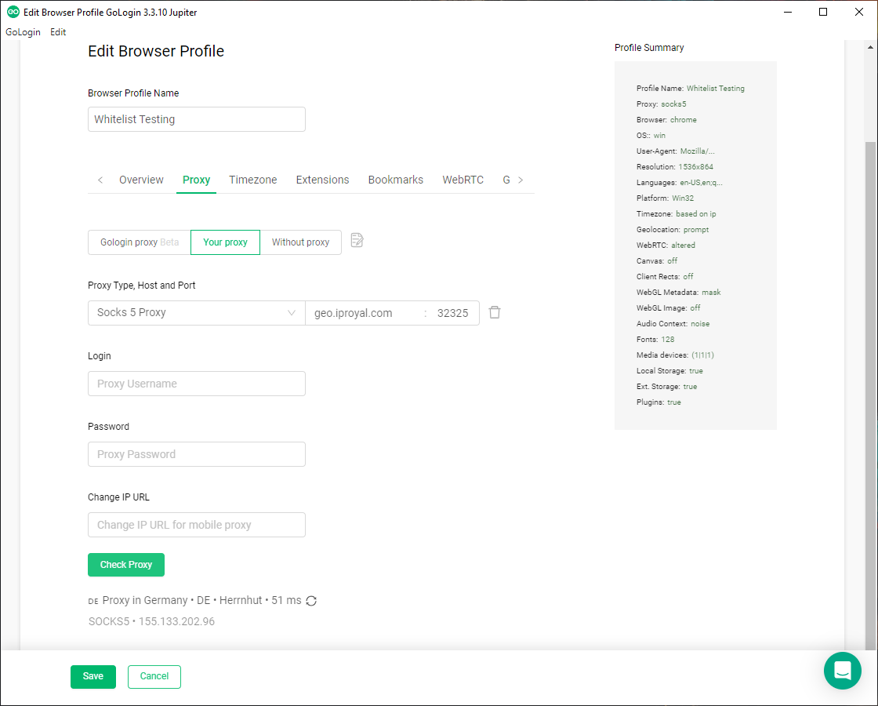Click the paste proxy note icon
The width and height of the screenshot is (878, 706).
tap(357, 240)
